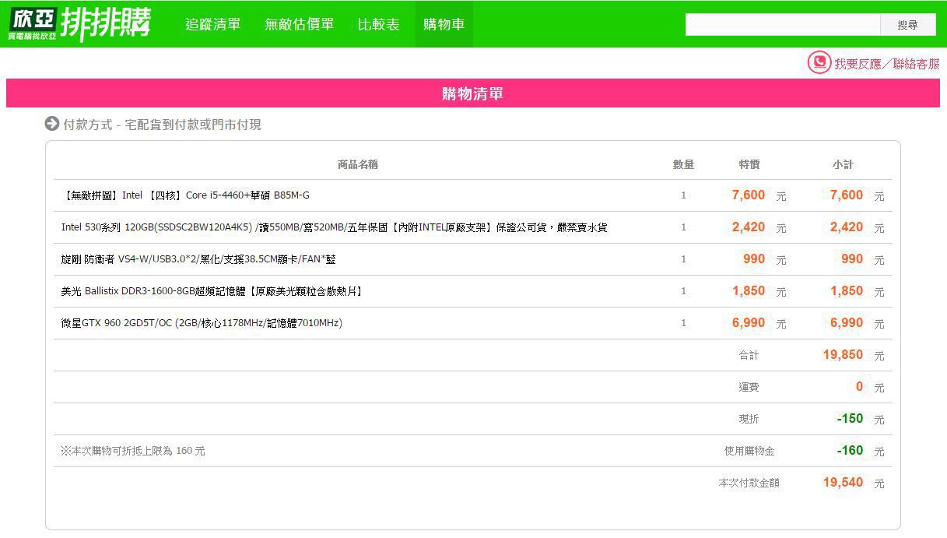Click the -150 discount value

pos(850,419)
